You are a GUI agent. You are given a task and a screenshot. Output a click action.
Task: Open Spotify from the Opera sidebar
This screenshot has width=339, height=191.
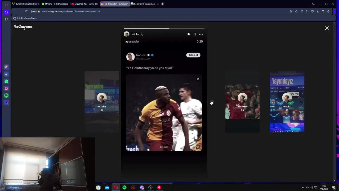tap(6, 95)
